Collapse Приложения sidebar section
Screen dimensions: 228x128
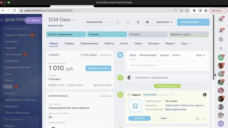(x=15, y=119)
